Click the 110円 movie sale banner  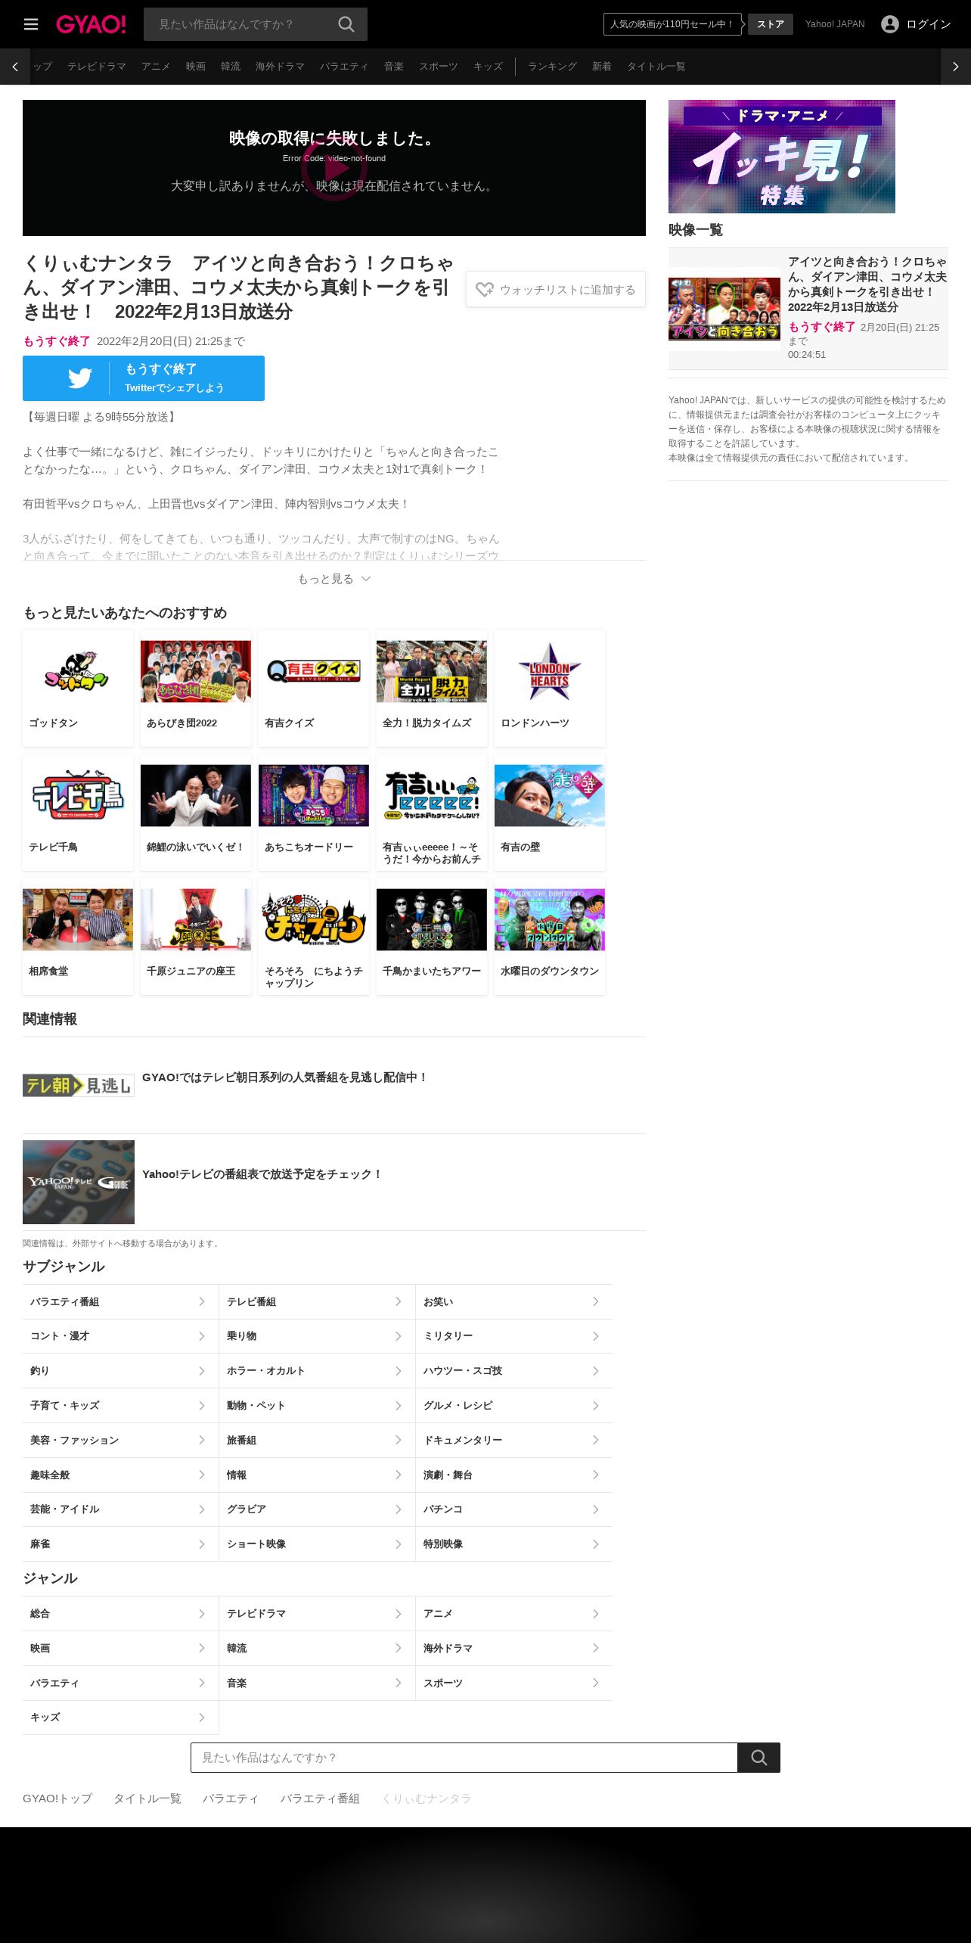click(x=672, y=24)
